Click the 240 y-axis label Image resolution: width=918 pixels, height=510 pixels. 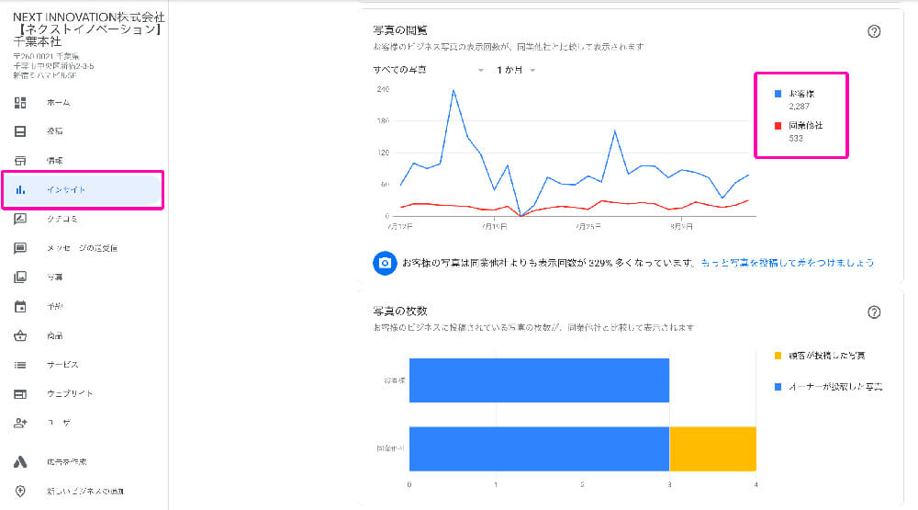click(383, 89)
